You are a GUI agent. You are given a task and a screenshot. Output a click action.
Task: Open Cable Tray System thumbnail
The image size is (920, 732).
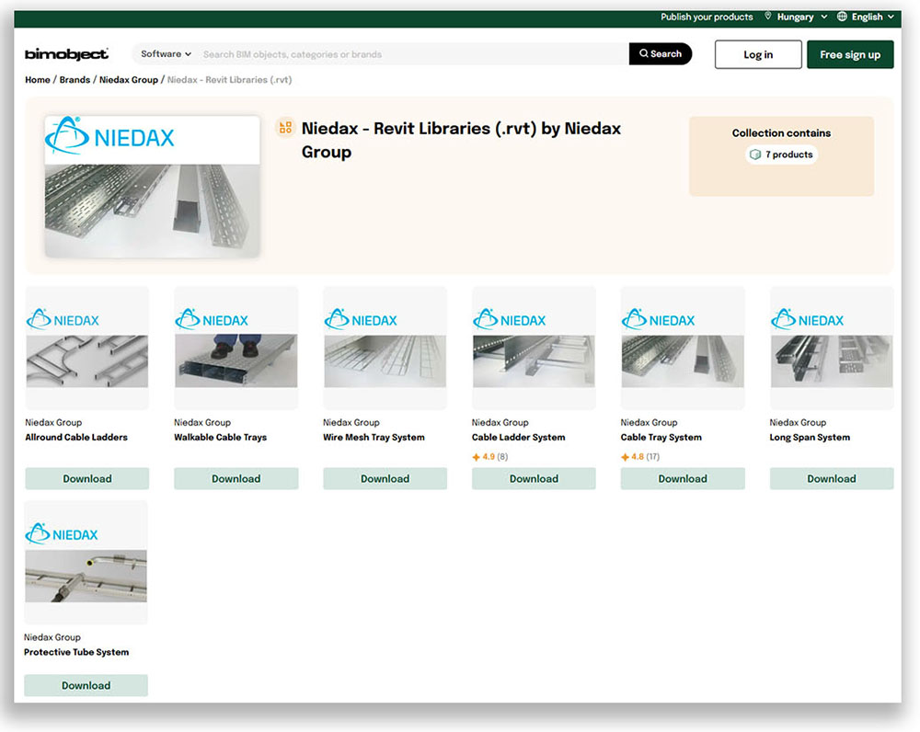pos(683,348)
